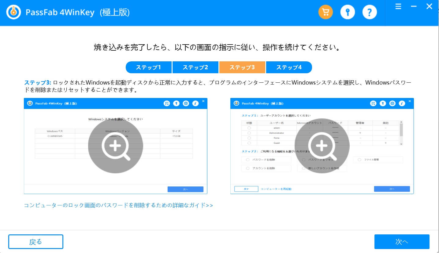The image size is (439, 253).
Task: Switch to ステップ1 tab
Action: coord(149,67)
